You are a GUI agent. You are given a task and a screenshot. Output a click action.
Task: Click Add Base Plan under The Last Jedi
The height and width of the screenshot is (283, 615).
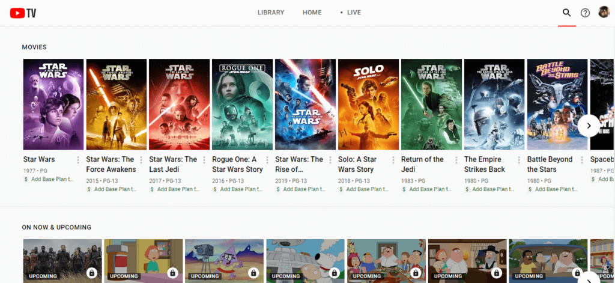click(x=178, y=189)
